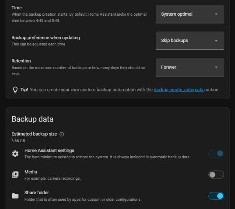This screenshot has width=235, height=209.
Task: Click the Media play-library icon
Action: [15, 175]
